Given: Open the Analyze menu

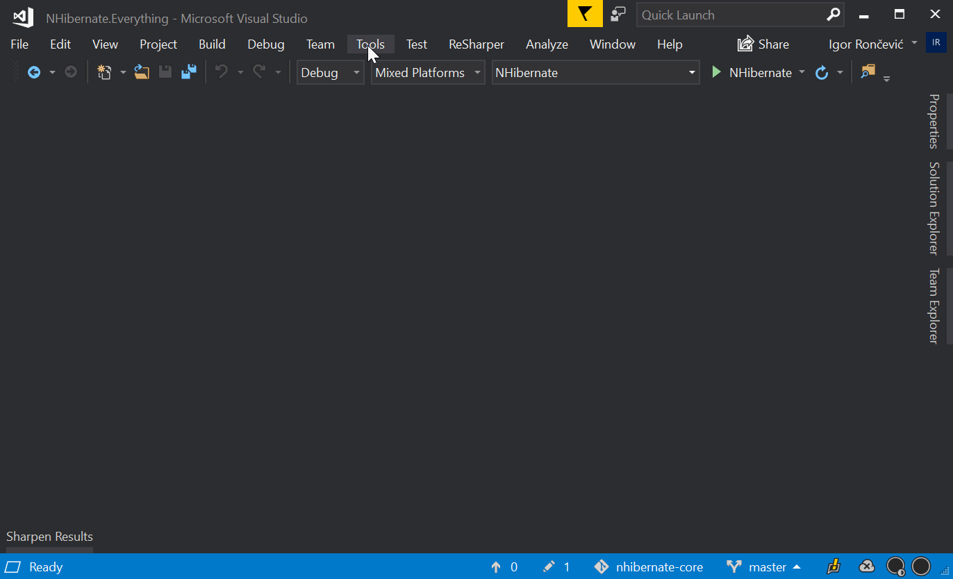Looking at the screenshot, I should pyautogui.click(x=547, y=44).
